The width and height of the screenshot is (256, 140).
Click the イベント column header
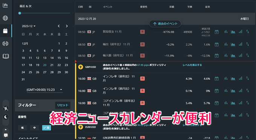[x=108, y=7]
